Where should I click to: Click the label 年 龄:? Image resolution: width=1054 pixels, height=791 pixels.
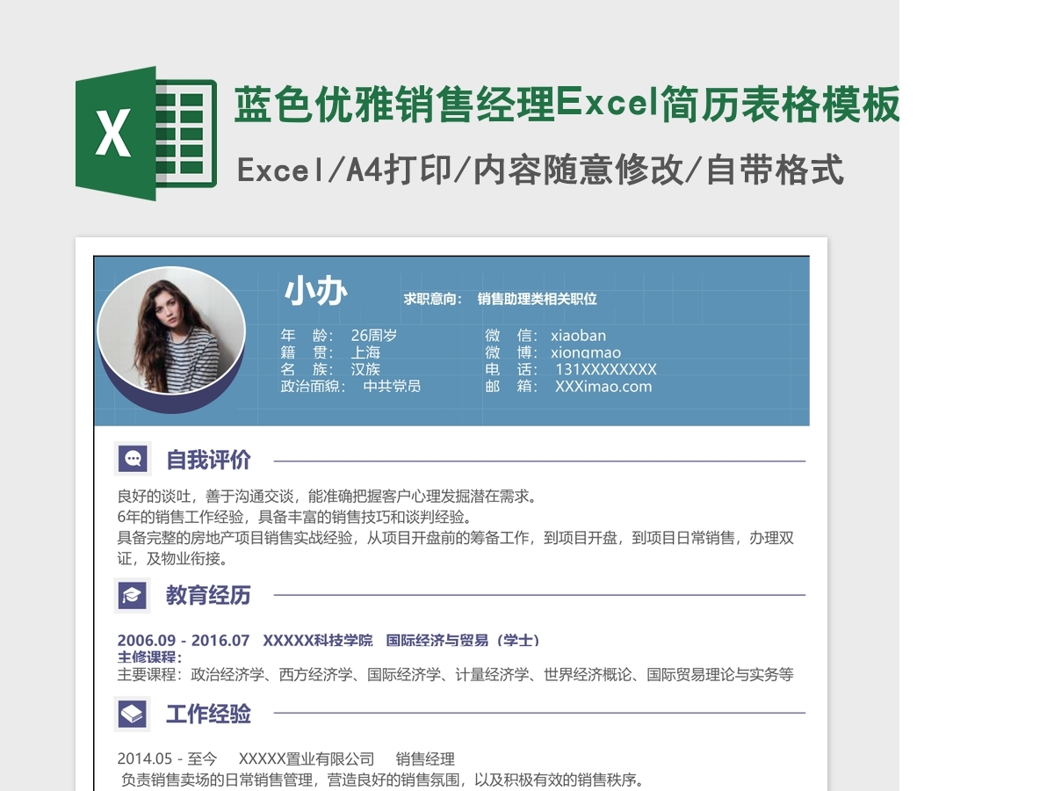(x=307, y=335)
